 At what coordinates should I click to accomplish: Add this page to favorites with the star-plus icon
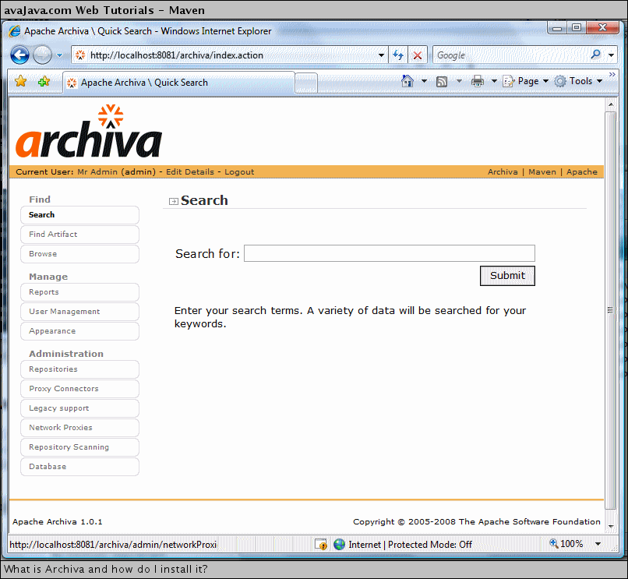click(x=44, y=81)
